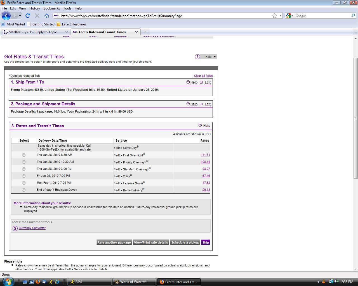Select the FedEx Priority Overnight radio button
Image resolution: width=358 pixels, height=286 pixels.
[x=24, y=162]
